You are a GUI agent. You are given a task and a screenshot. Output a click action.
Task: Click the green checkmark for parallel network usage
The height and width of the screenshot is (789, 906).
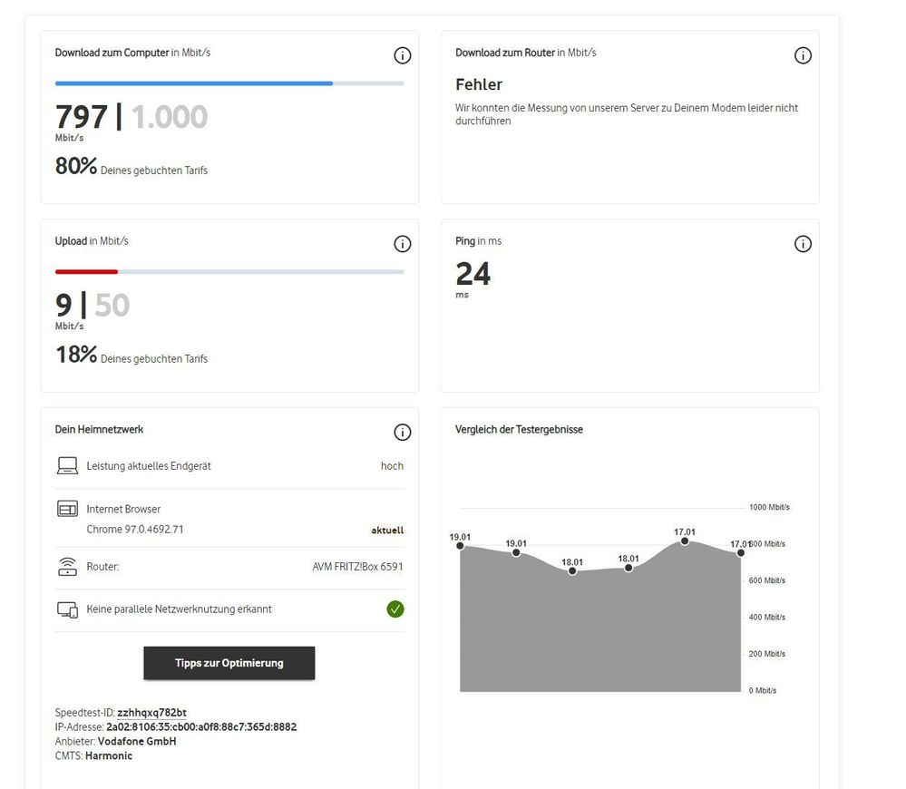(x=395, y=609)
